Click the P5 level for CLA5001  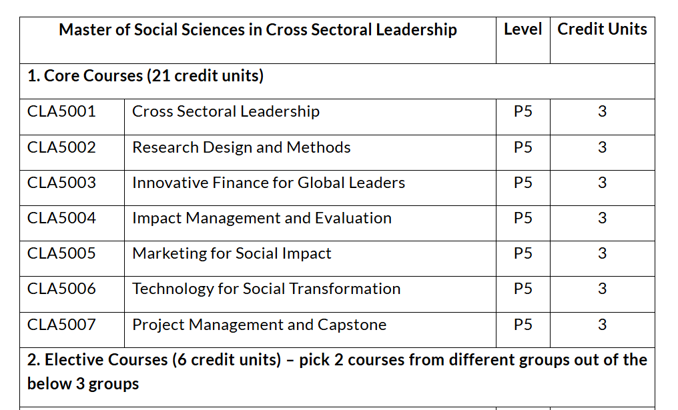[x=523, y=112]
